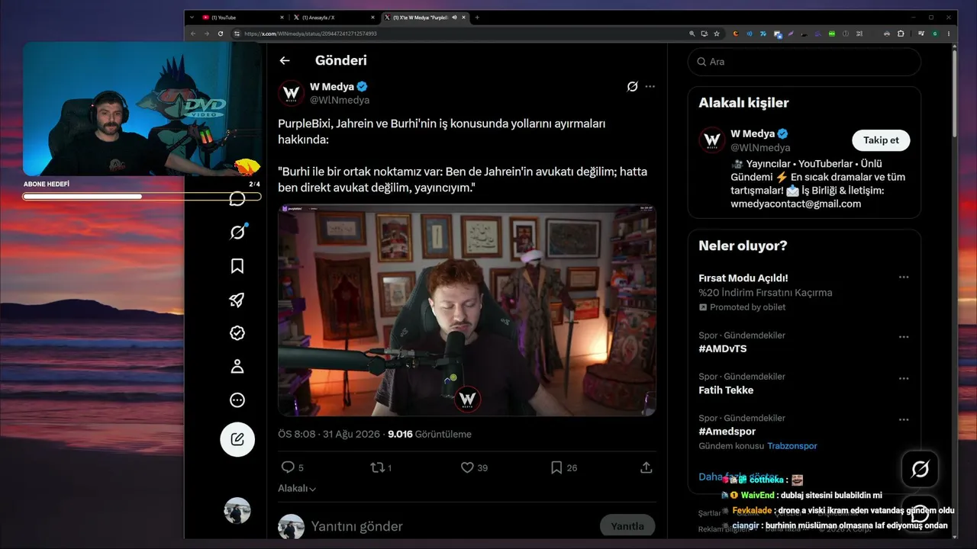Share the post with the share icon
This screenshot has width=977, height=549.
click(x=646, y=467)
